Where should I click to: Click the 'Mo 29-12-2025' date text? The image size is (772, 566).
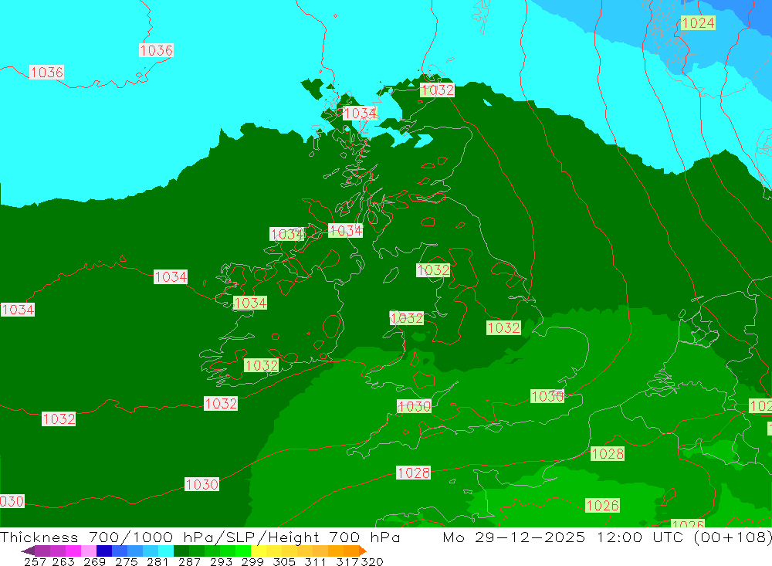514,537
